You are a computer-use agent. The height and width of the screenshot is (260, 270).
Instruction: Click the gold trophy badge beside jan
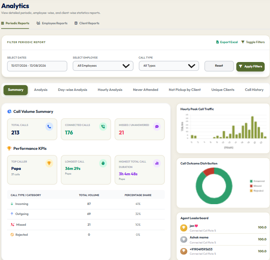tap(184, 228)
